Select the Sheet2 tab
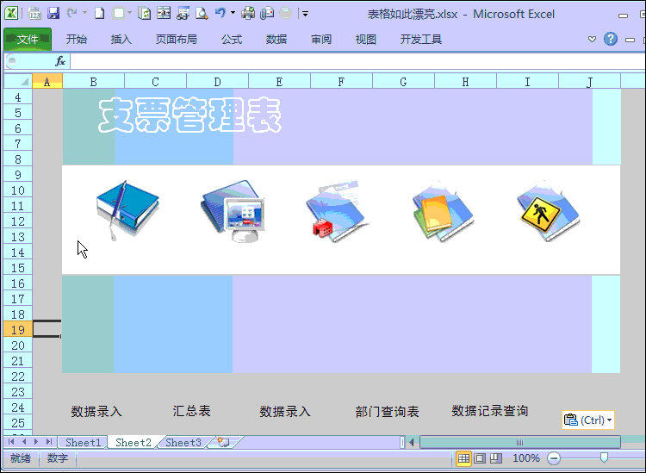This screenshot has width=646, height=473. 133,443
